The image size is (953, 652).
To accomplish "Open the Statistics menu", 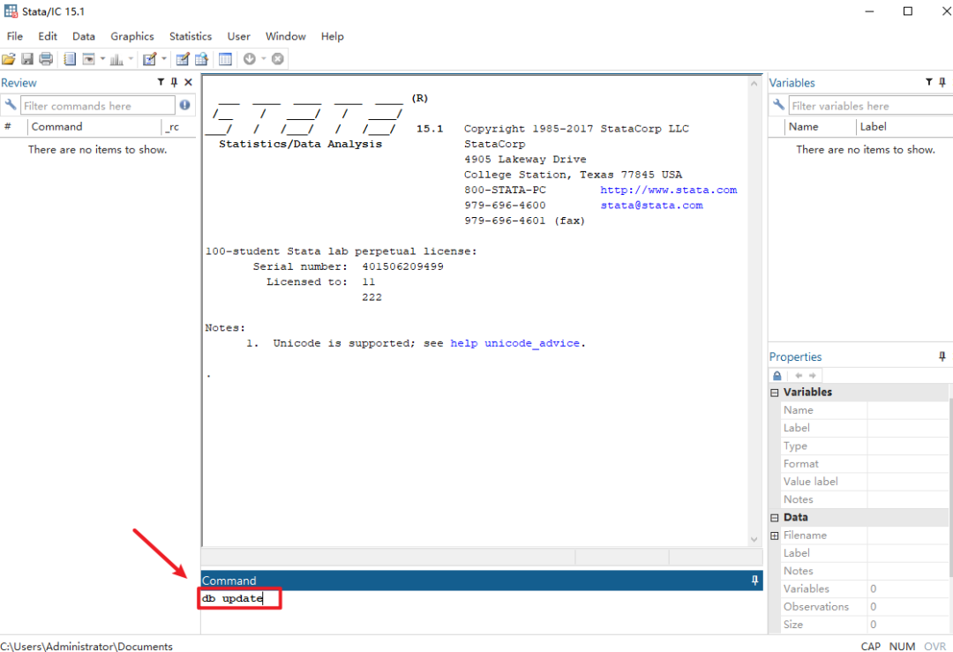I will (x=191, y=36).
